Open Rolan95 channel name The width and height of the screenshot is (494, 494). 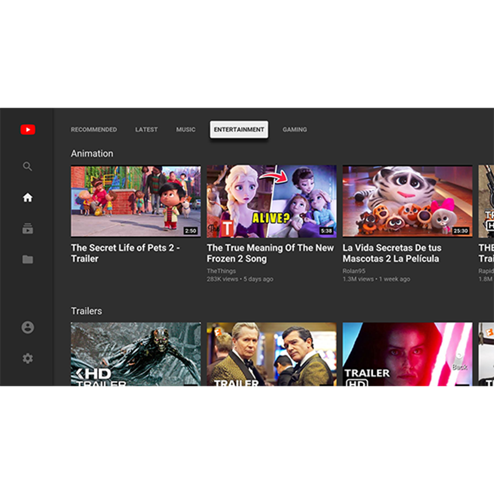click(354, 271)
